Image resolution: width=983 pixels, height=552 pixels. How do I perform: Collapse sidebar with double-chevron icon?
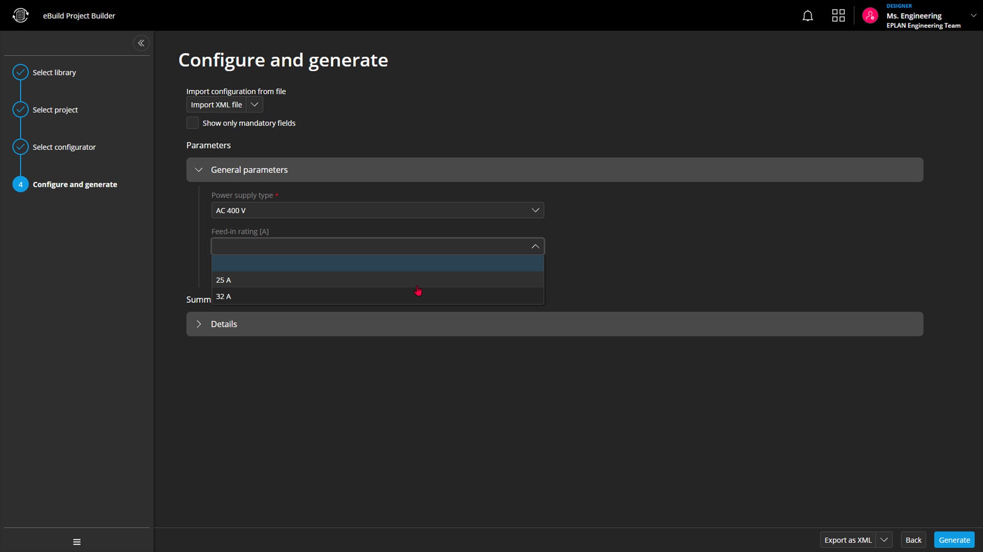tap(141, 43)
